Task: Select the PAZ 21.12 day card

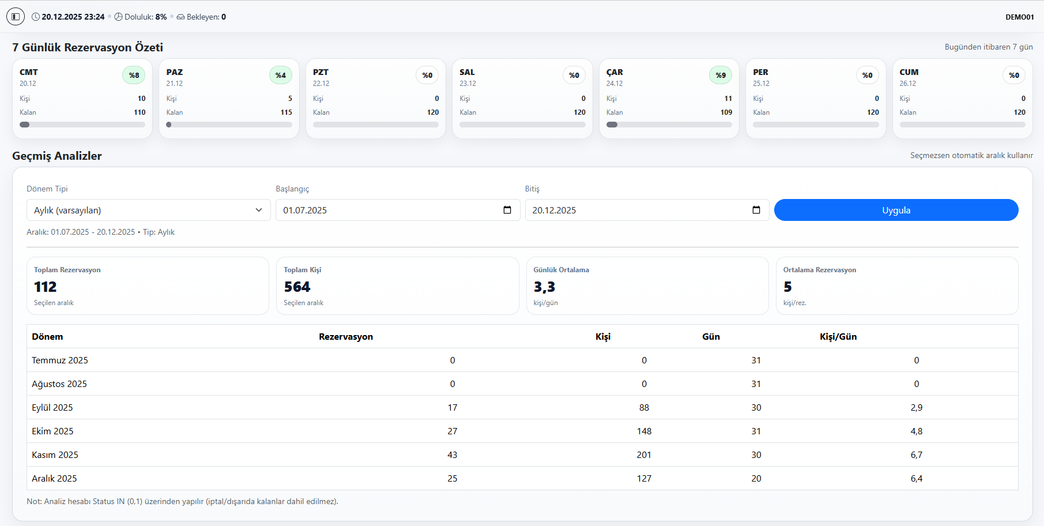Action: [229, 98]
